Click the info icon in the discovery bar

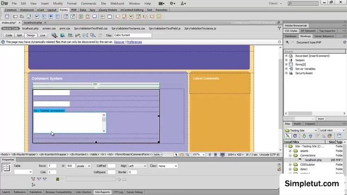click(3, 42)
